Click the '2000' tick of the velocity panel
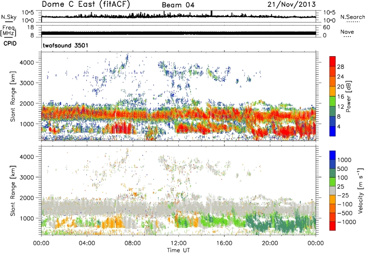The image size is (365, 253). 26,198
